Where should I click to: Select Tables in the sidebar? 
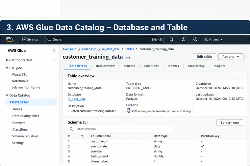(17, 109)
